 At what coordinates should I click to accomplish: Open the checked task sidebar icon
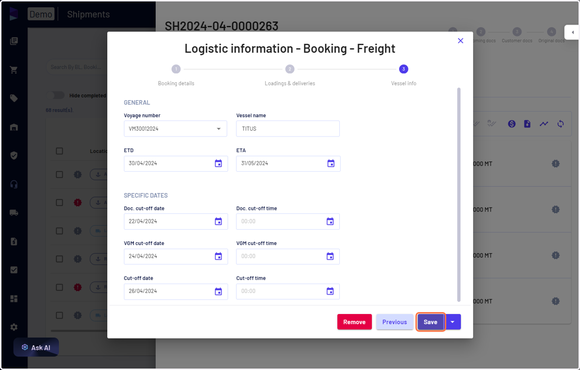14,270
